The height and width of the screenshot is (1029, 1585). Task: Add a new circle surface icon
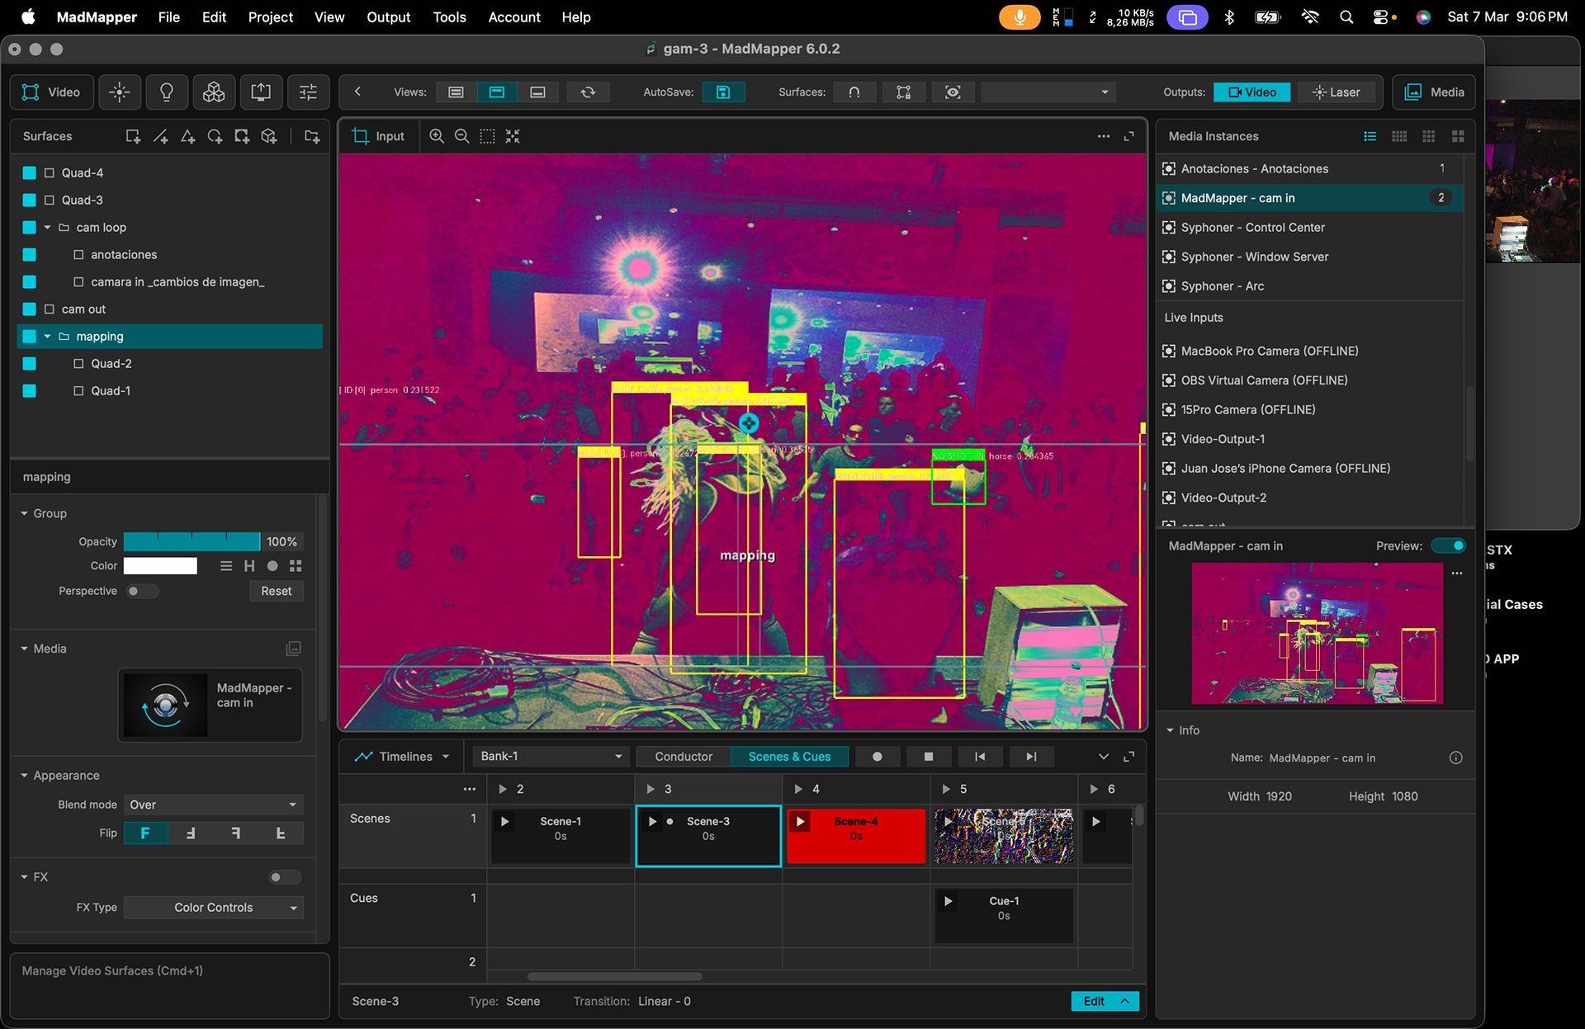tap(215, 136)
